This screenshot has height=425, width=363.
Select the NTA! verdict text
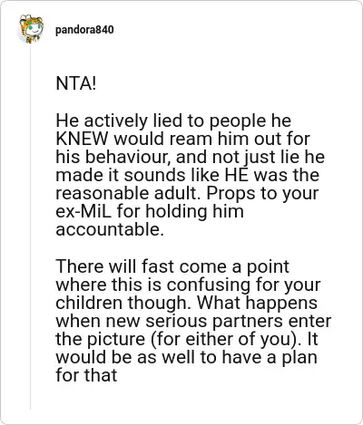(76, 83)
